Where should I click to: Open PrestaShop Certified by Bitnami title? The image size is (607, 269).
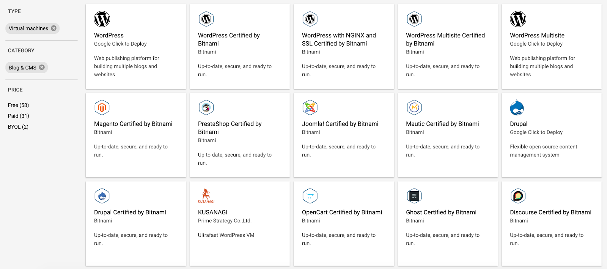point(230,128)
